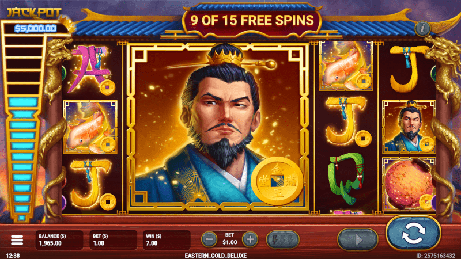
Task: Click the Win amount display
Action: (167, 240)
